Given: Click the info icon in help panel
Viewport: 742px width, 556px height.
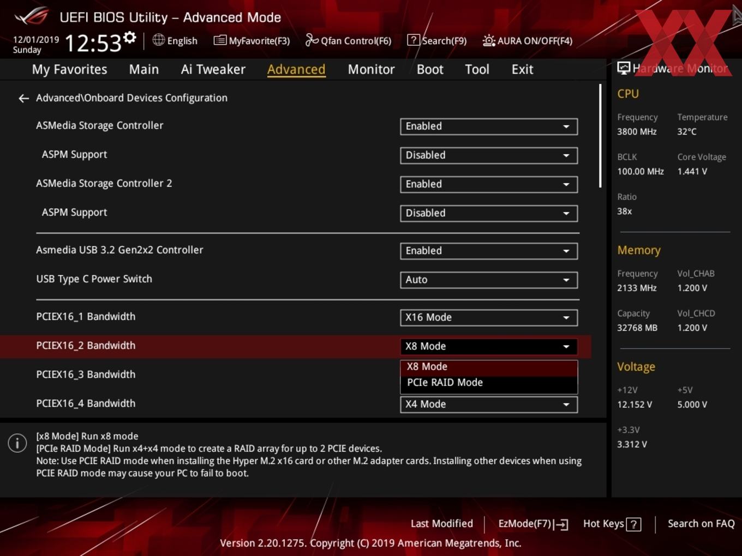Looking at the screenshot, I should coord(17,443).
